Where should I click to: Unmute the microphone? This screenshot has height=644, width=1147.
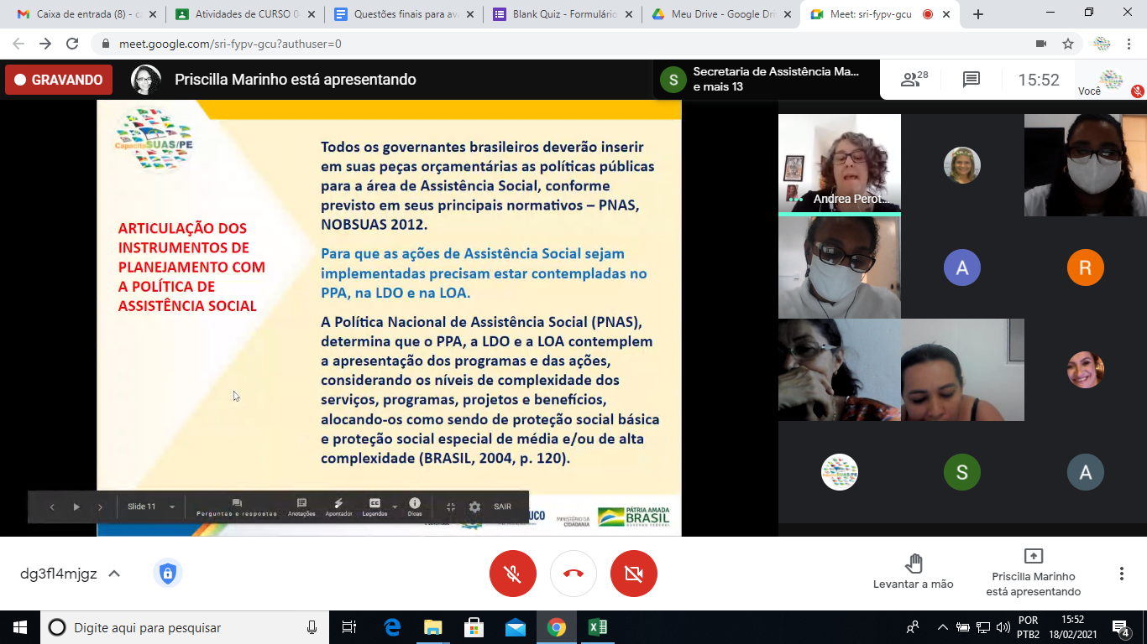click(x=513, y=574)
